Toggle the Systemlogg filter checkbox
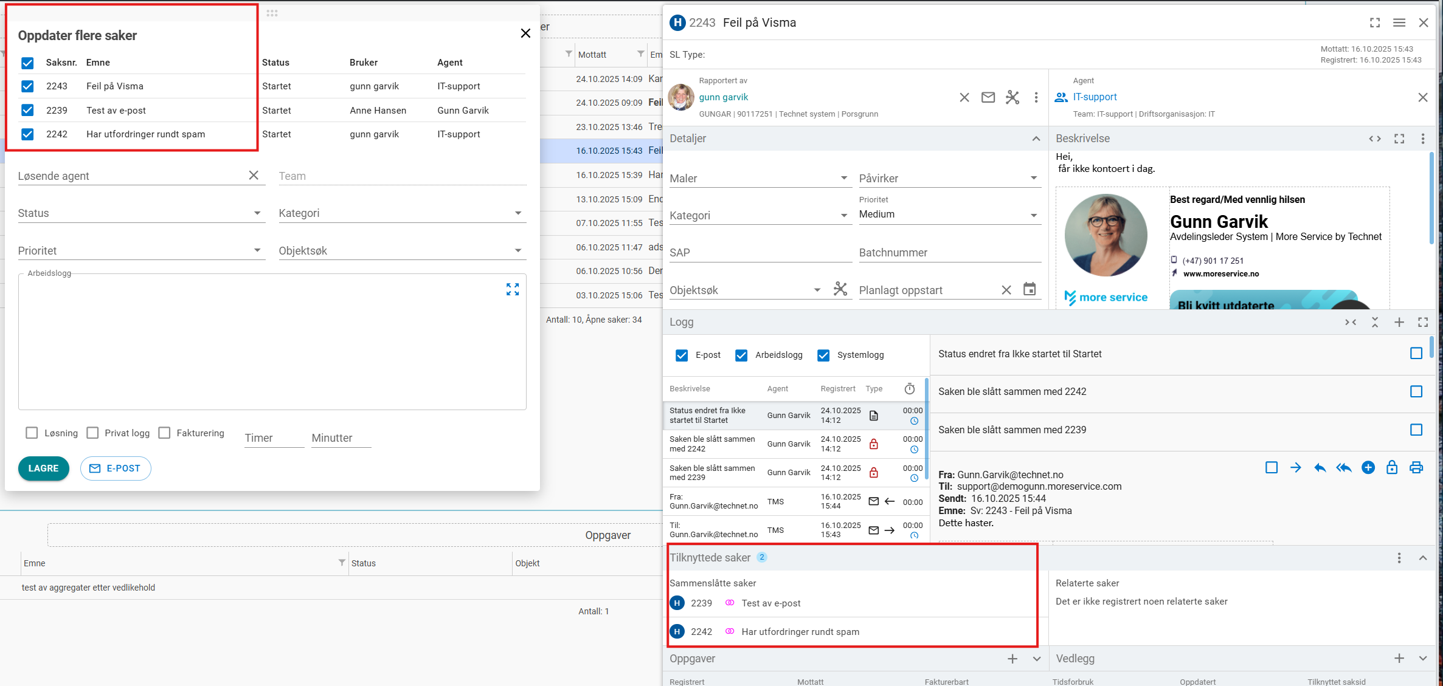This screenshot has height=686, width=1443. coord(823,355)
